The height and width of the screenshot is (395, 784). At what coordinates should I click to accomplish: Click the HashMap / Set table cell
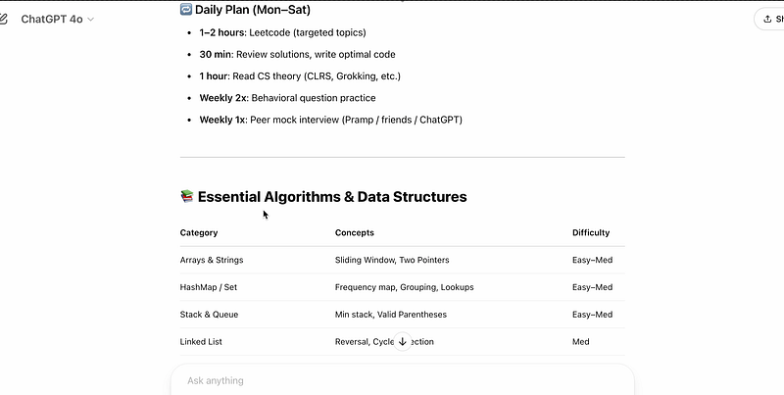click(210, 287)
